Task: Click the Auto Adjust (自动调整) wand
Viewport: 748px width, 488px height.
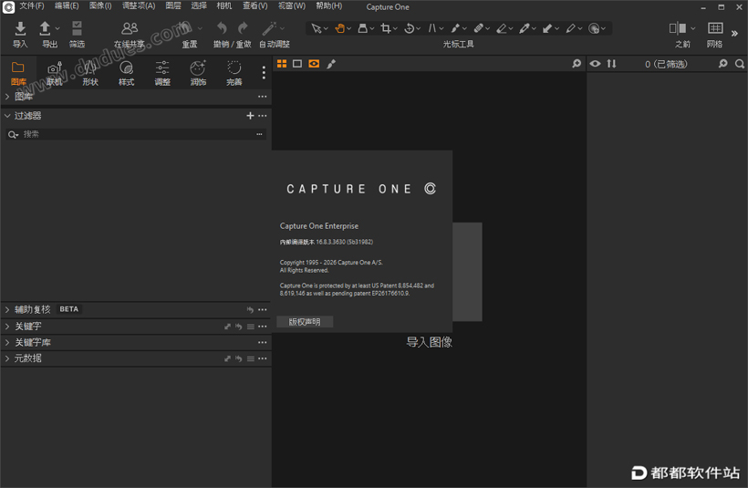Action: (269, 28)
